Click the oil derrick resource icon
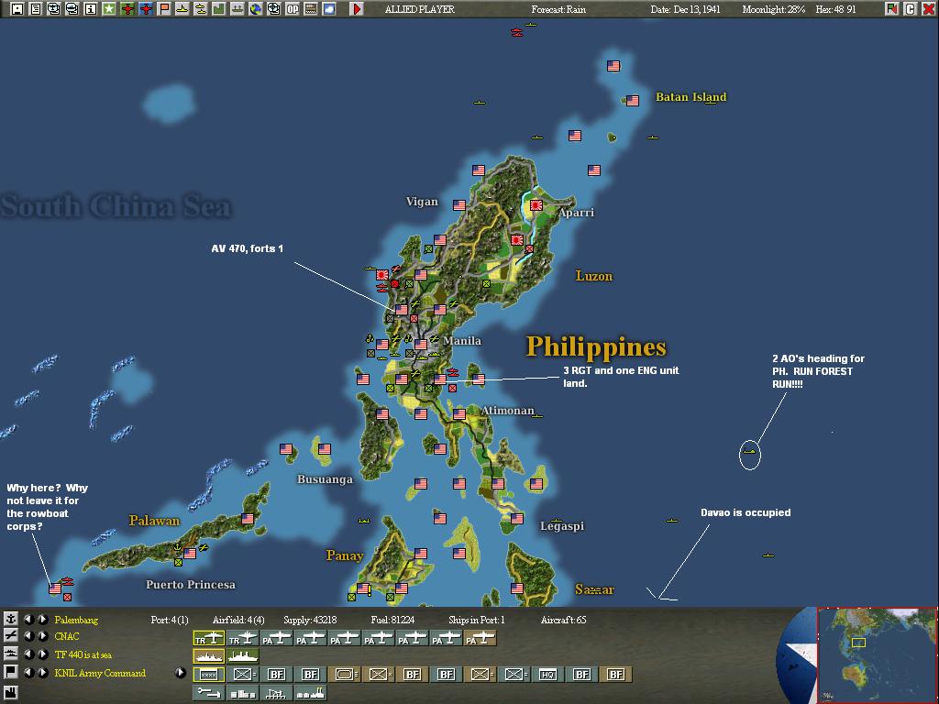 pyautogui.click(x=276, y=693)
